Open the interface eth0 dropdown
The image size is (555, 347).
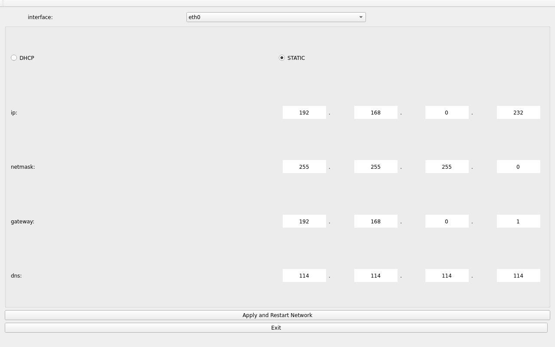tap(276, 17)
